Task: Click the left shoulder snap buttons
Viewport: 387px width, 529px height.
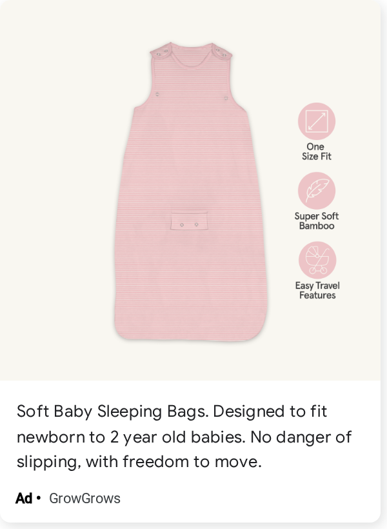Action: pos(163,52)
